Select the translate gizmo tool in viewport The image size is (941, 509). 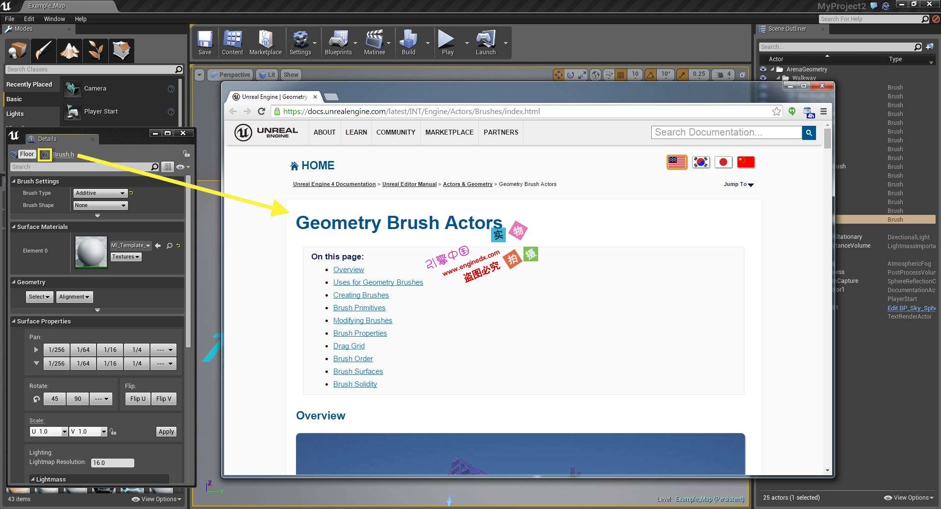coord(558,75)
